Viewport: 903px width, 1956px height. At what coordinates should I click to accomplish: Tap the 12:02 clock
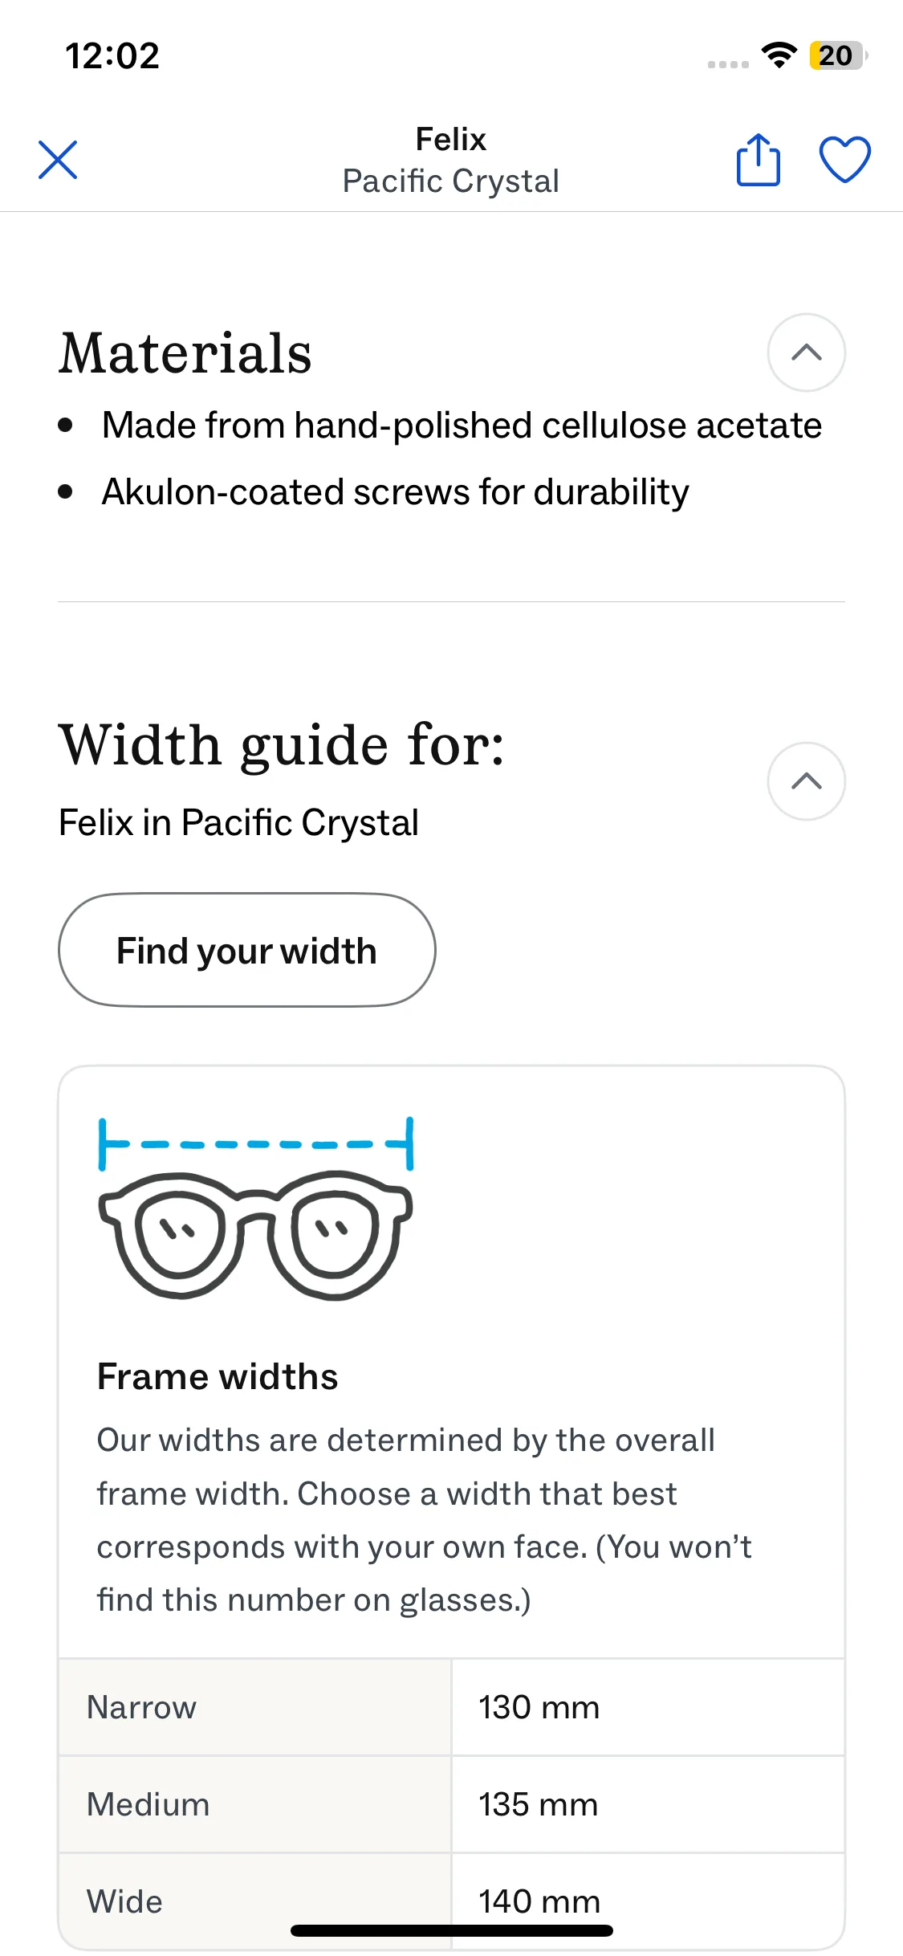(x=112, y=56)
